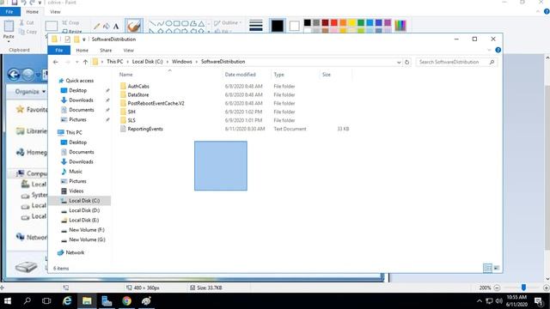Image resolution: width=550 pixels, height=309 pixels.
Task: Click Local Disk (C:) in the address breadcrumb
Action: (147, 62)
